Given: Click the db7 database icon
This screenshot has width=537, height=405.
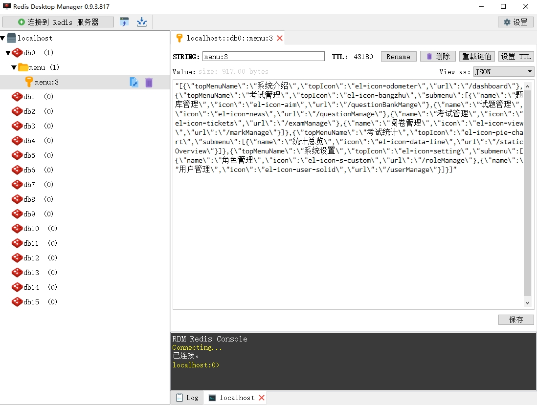Looking at the screenshot, I should point(17,185).
